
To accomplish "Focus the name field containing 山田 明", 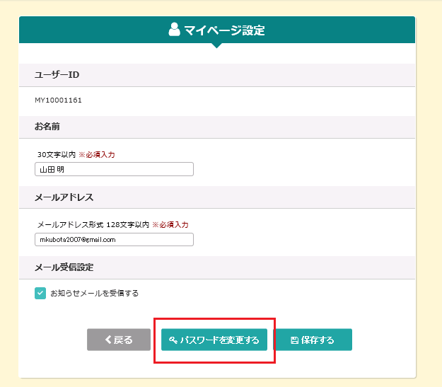I will [114, 169].
